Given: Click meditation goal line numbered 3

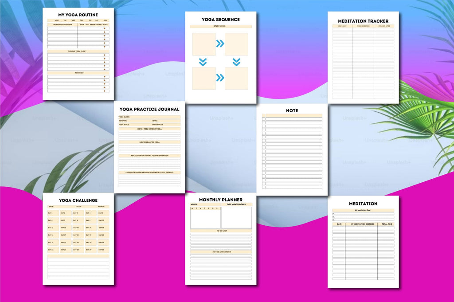Looking at the screenshot, I should 363,220.
